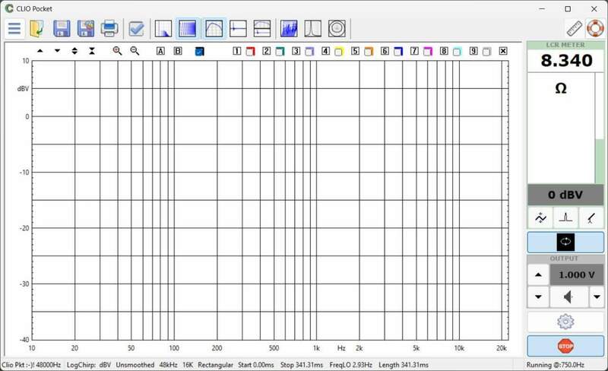Select curve A button
This screenshot has height=371, width=608.
point(160,51)
